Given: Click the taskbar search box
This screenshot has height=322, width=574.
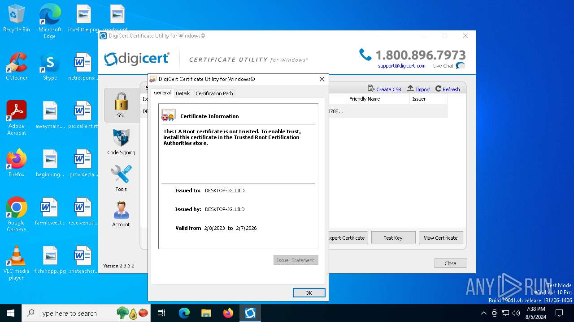Looking at the screenshot, I should [x=86, y=313].
